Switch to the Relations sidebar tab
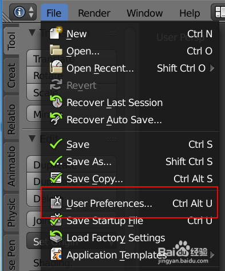 pos(11,119)
